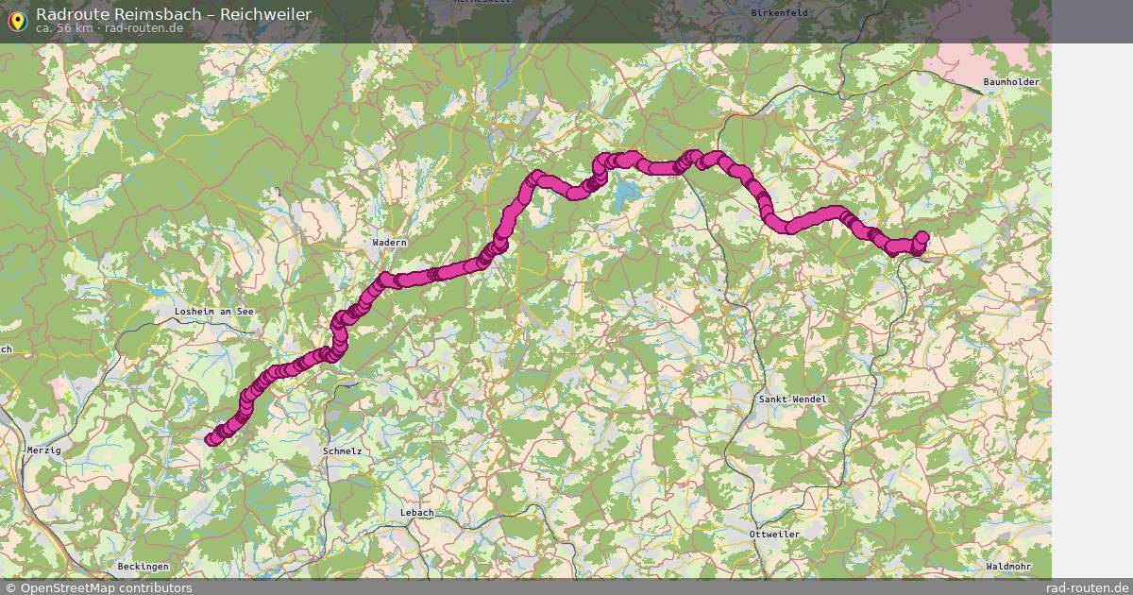Click the Wadern town label
The image size is (1133, 595).
pyautogui.click(x=389, y=243)
